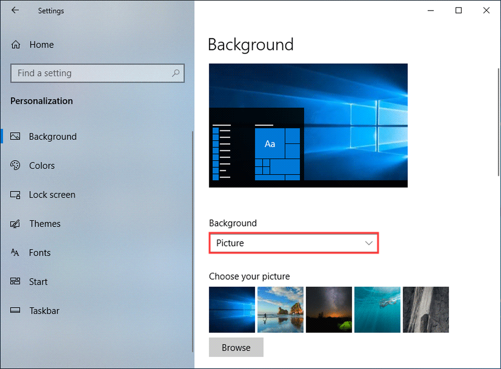Click the Browse button

click(x=236, y=347)
